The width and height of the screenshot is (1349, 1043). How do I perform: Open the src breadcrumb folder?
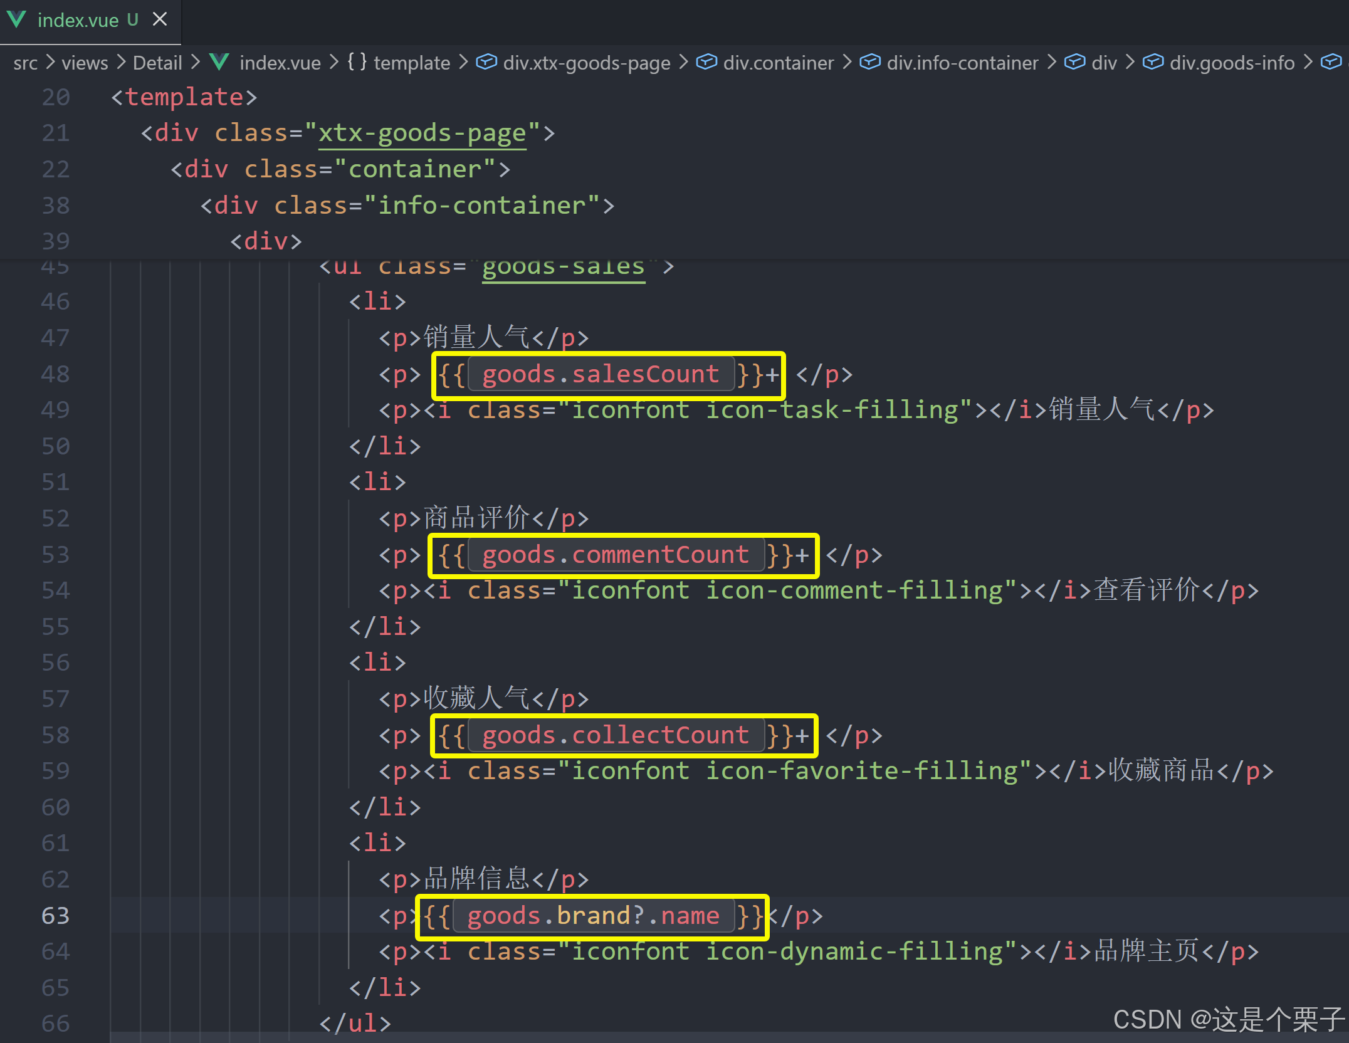[x=25, y=63]
